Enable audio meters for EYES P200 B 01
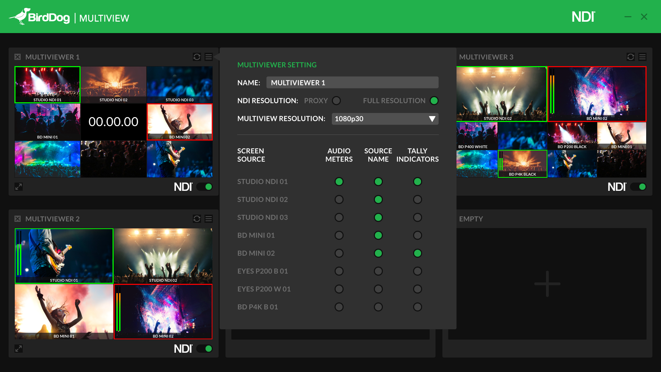Image resolution: width=661 pixels, height=372 pixels. [339, 271]
